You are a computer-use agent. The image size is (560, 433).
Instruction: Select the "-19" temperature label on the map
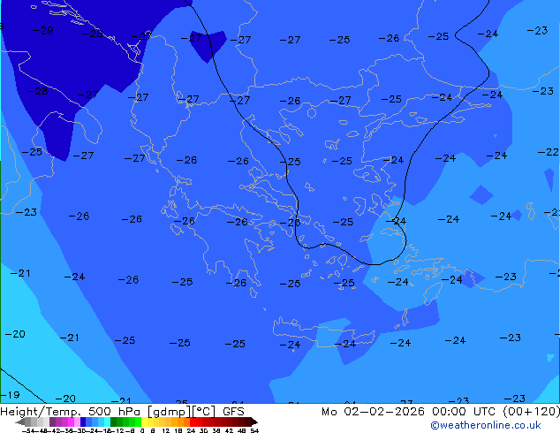pos(10,395)
